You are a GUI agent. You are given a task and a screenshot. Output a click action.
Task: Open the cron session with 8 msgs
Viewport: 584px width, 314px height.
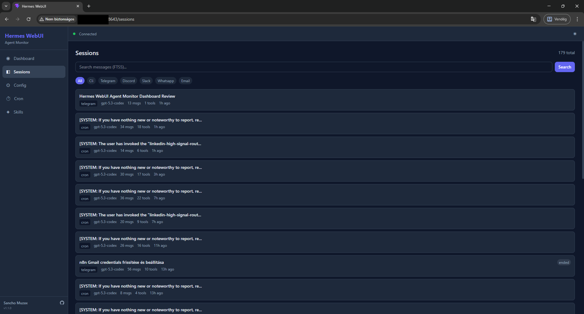pyautogui.click(x=325, y=290)
